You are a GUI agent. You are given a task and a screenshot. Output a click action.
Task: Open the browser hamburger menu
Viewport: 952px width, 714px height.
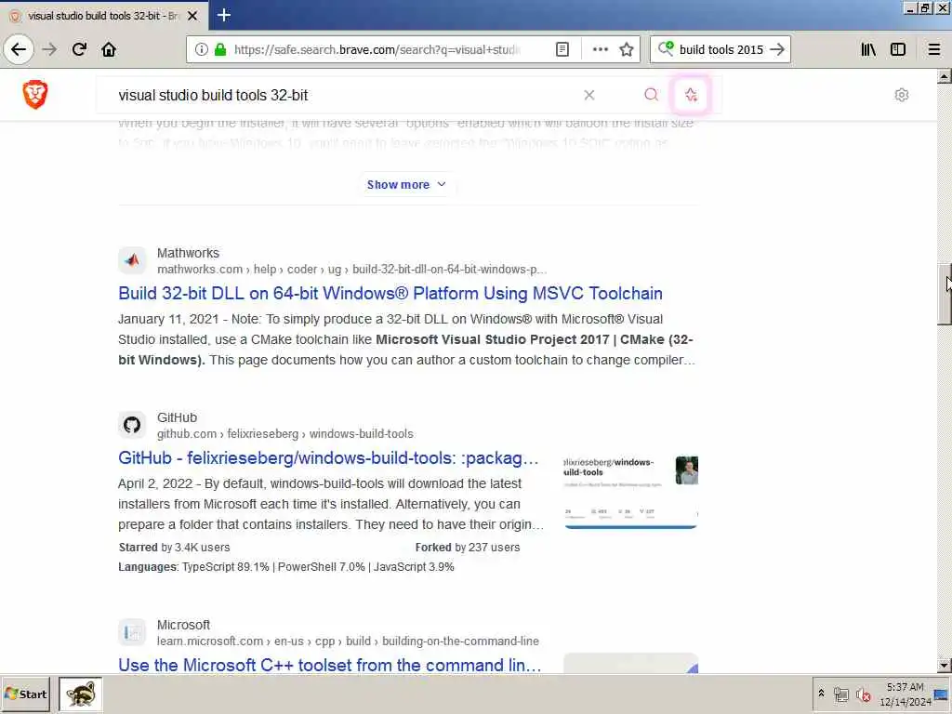934,49
